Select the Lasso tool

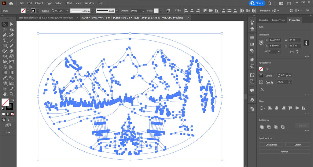tap(12, 30)
